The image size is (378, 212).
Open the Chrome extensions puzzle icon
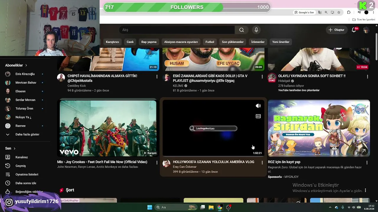click(x=349, y=12)
